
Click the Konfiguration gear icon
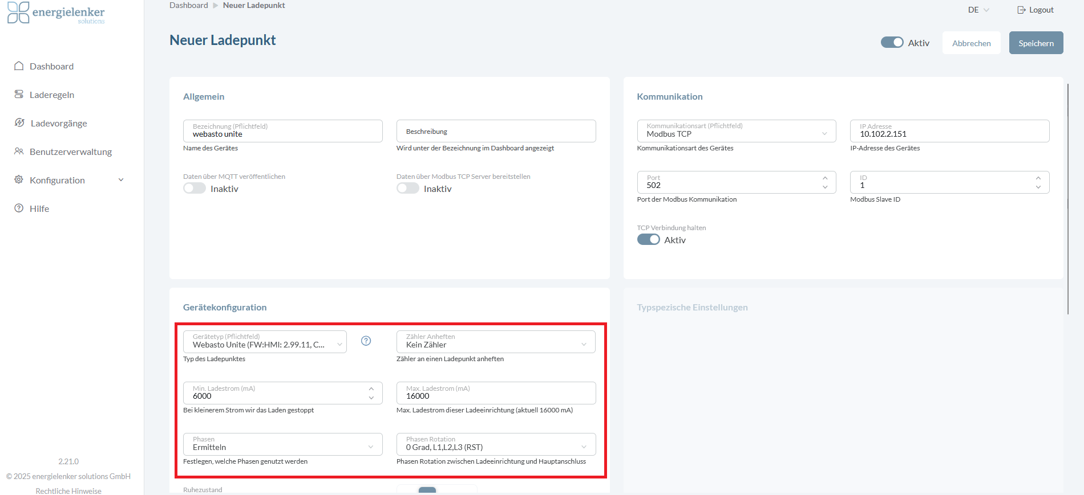coord(19,180)
